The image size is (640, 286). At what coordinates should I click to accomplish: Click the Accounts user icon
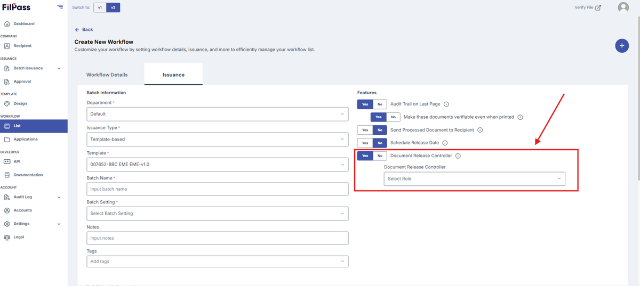coord(7,210)
